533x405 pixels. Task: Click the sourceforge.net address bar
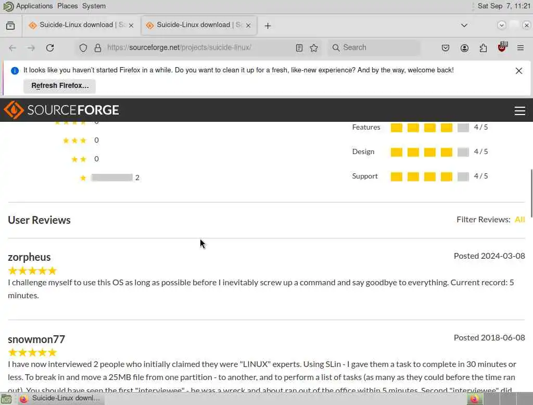click(x=199, y=47)
